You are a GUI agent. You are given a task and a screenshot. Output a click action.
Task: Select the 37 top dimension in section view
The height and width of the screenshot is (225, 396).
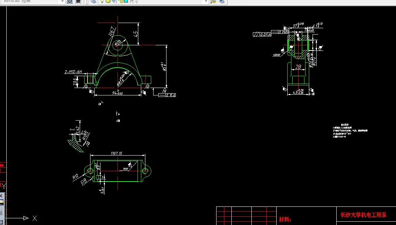click(298, 25)
